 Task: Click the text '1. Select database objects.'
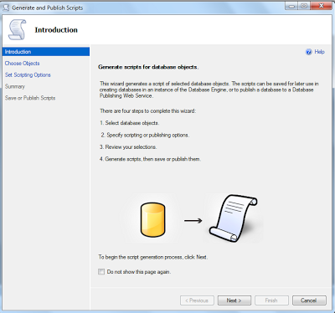click(x=130, y=123)
